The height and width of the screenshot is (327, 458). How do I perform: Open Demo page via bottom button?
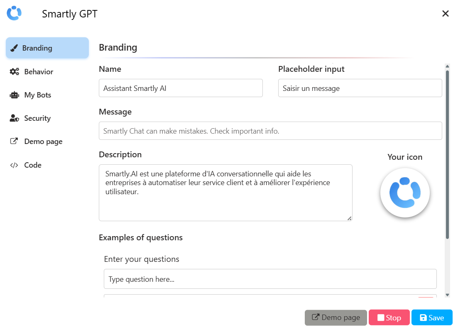[336, 317]
